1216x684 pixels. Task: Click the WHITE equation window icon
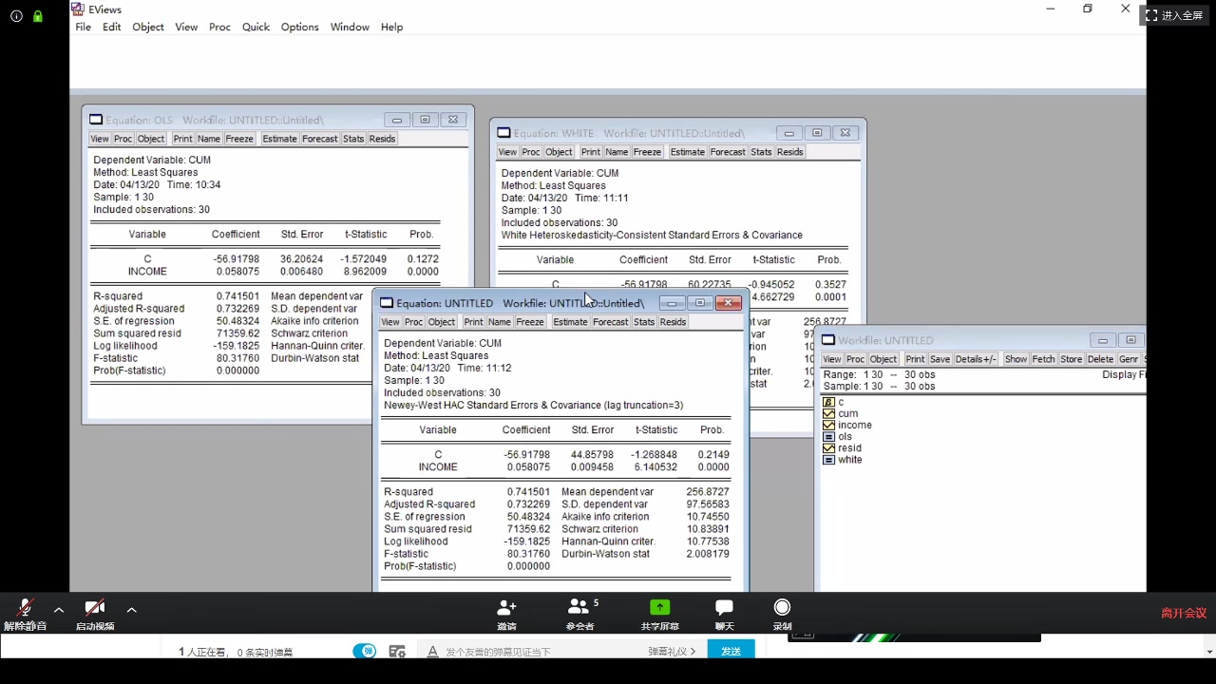pyautogui.click(x=503, y=133)
